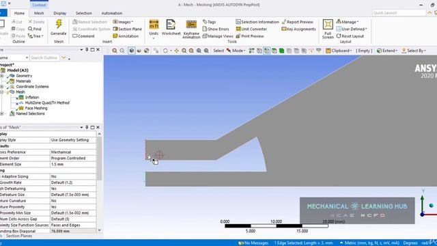Click Print Preview
The image size is (437, 246).
250,36
